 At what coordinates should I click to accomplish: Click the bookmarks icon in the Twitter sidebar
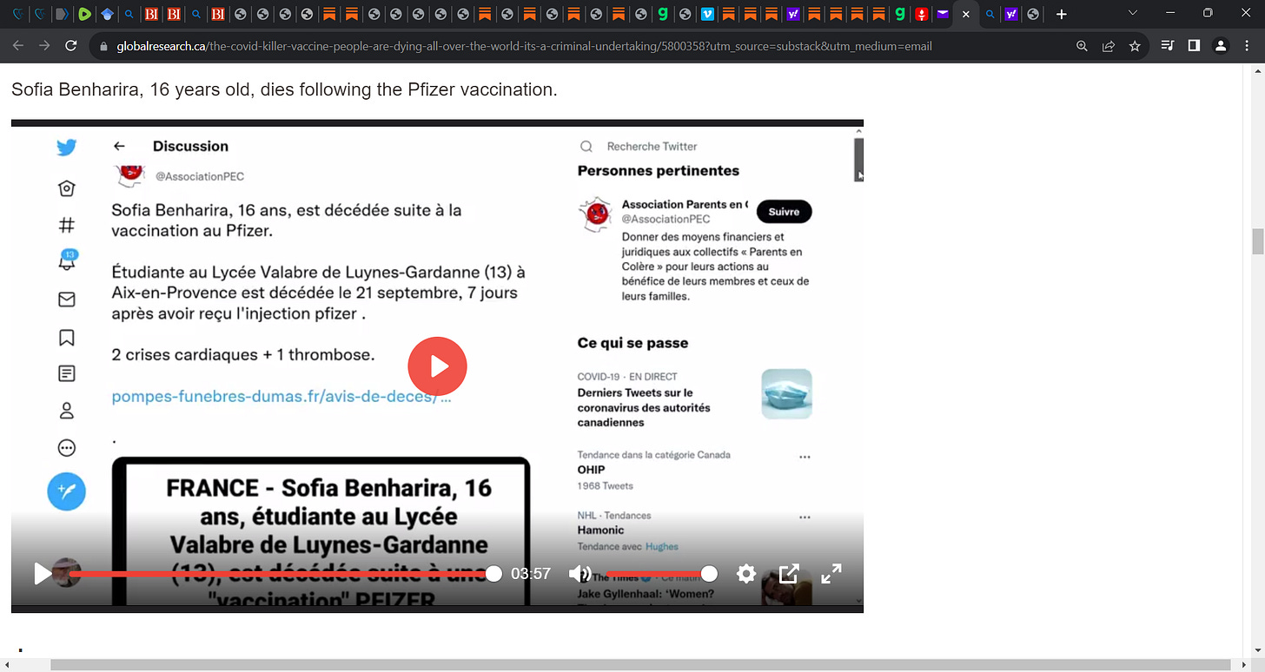click(x=67, y=338)
